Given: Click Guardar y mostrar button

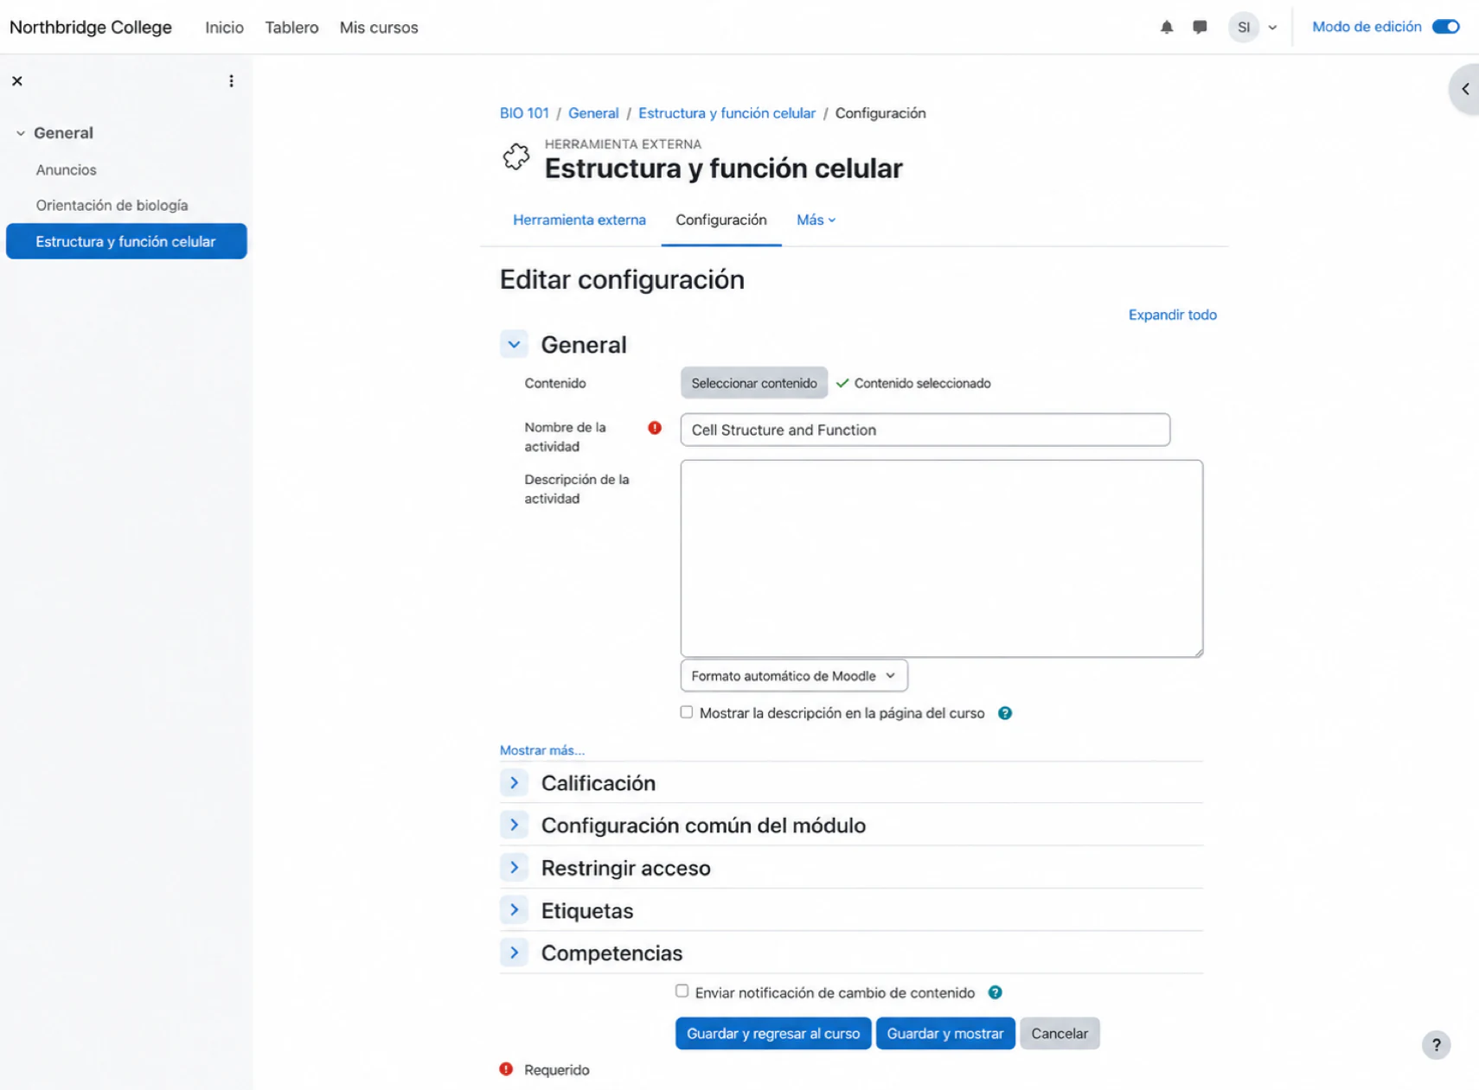Looking at the screenshot, I should point(944,1033).
